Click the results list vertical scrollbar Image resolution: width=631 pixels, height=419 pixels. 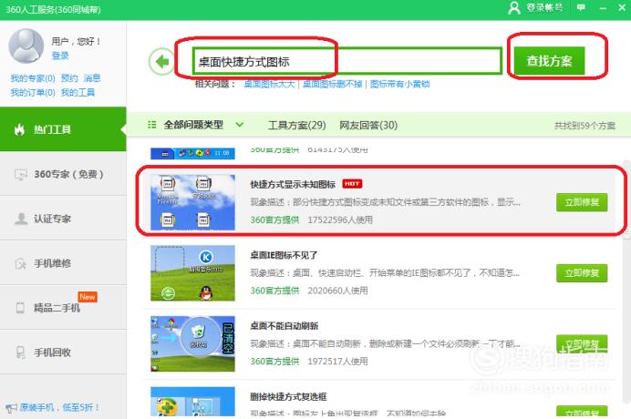(x=626, y=281)
